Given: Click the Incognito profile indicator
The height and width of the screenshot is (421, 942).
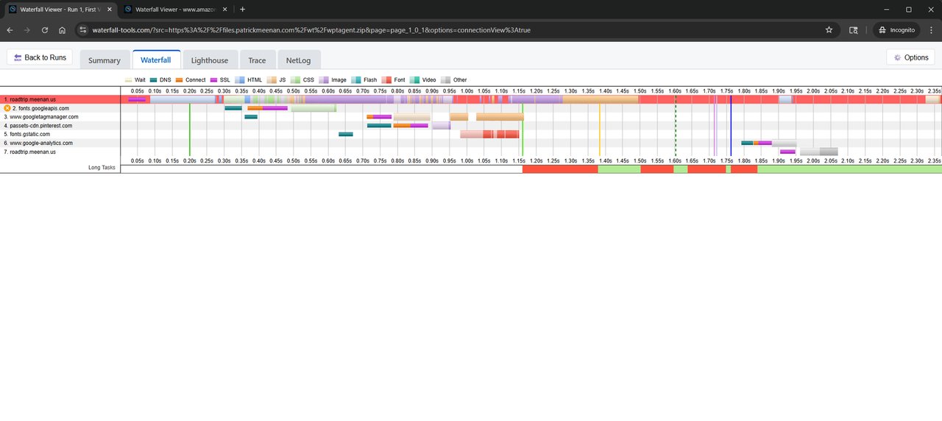Looking at the screenshot, I should (896, 30).
